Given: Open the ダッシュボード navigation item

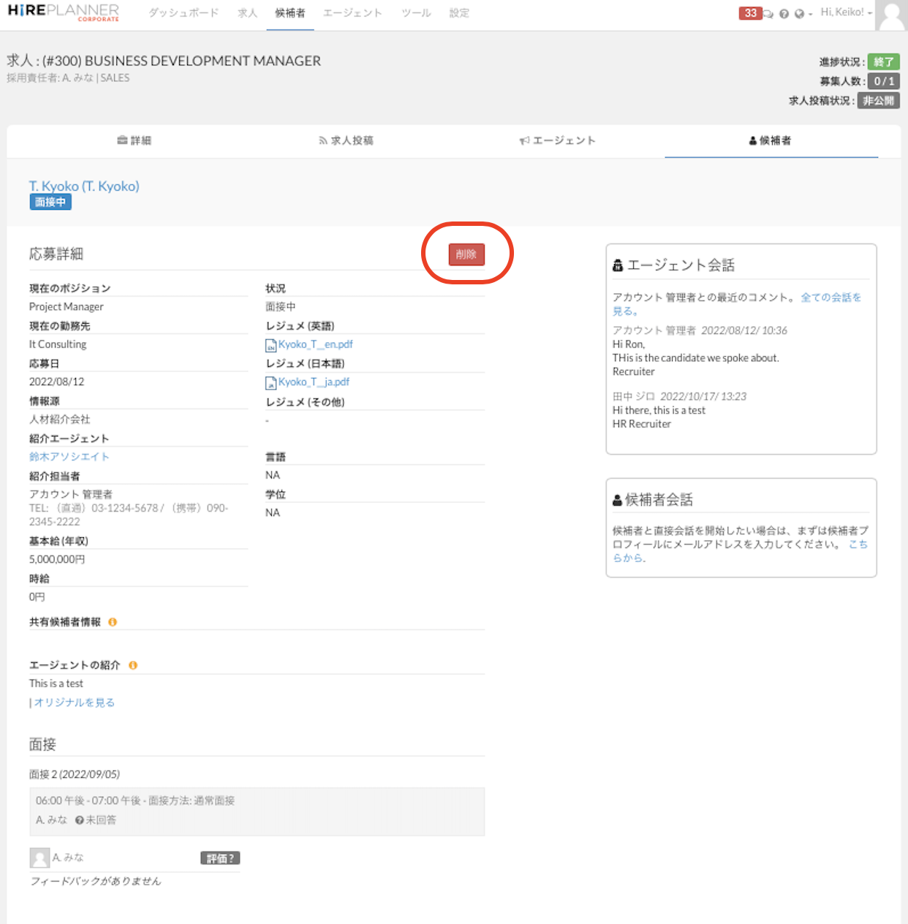Looking at the screenshot, I should pos(184,13).
